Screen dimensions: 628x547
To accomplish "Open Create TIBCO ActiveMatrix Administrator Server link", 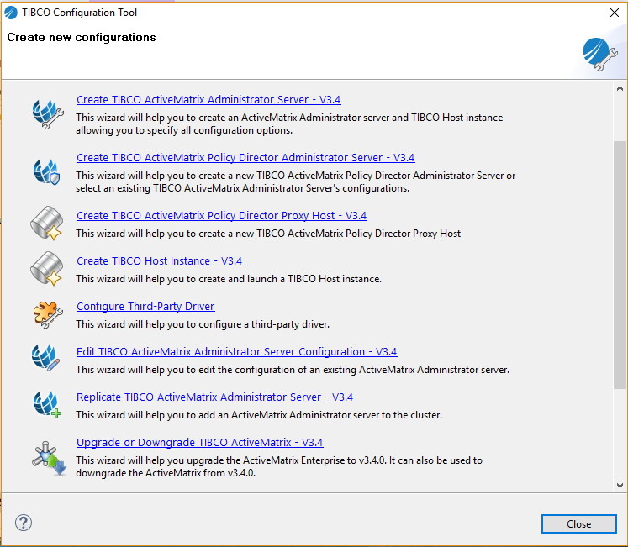I will [208, 100].
